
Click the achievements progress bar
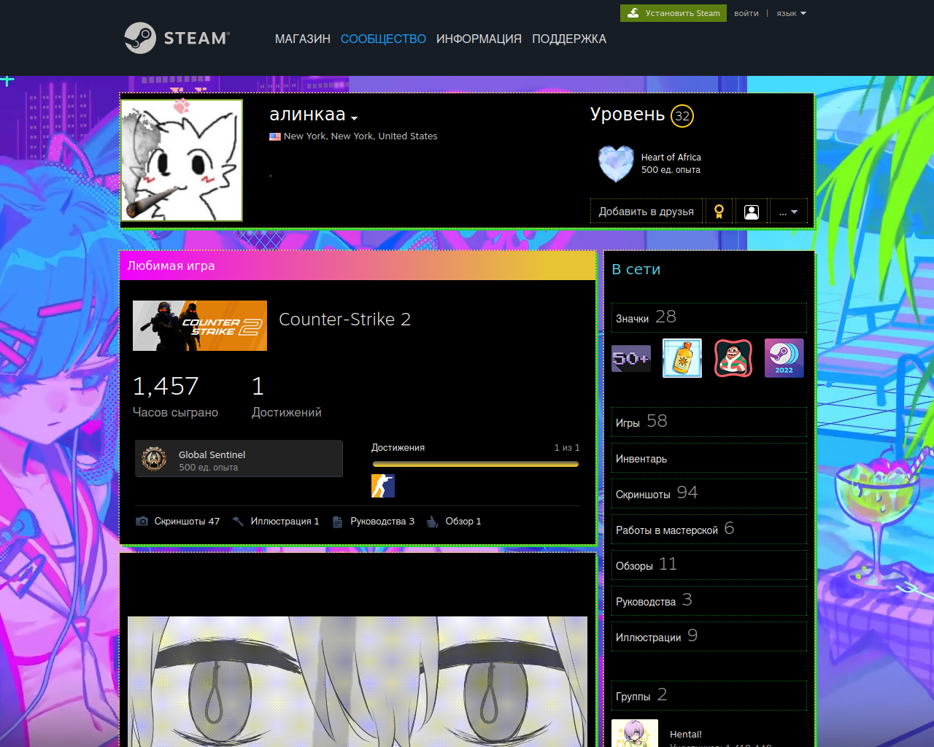click(476, 464)
